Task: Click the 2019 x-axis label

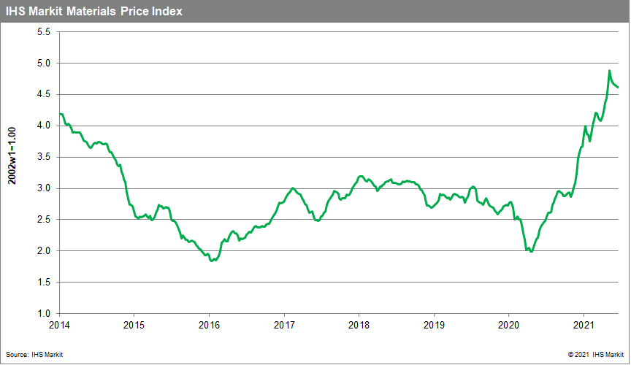Action: 434,323
